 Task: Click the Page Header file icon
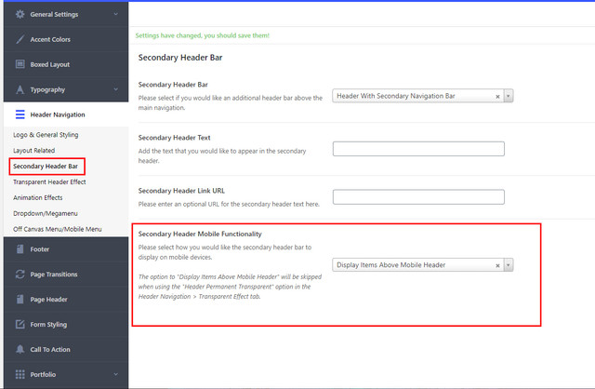pyautogui.click(x=20, y=299)
